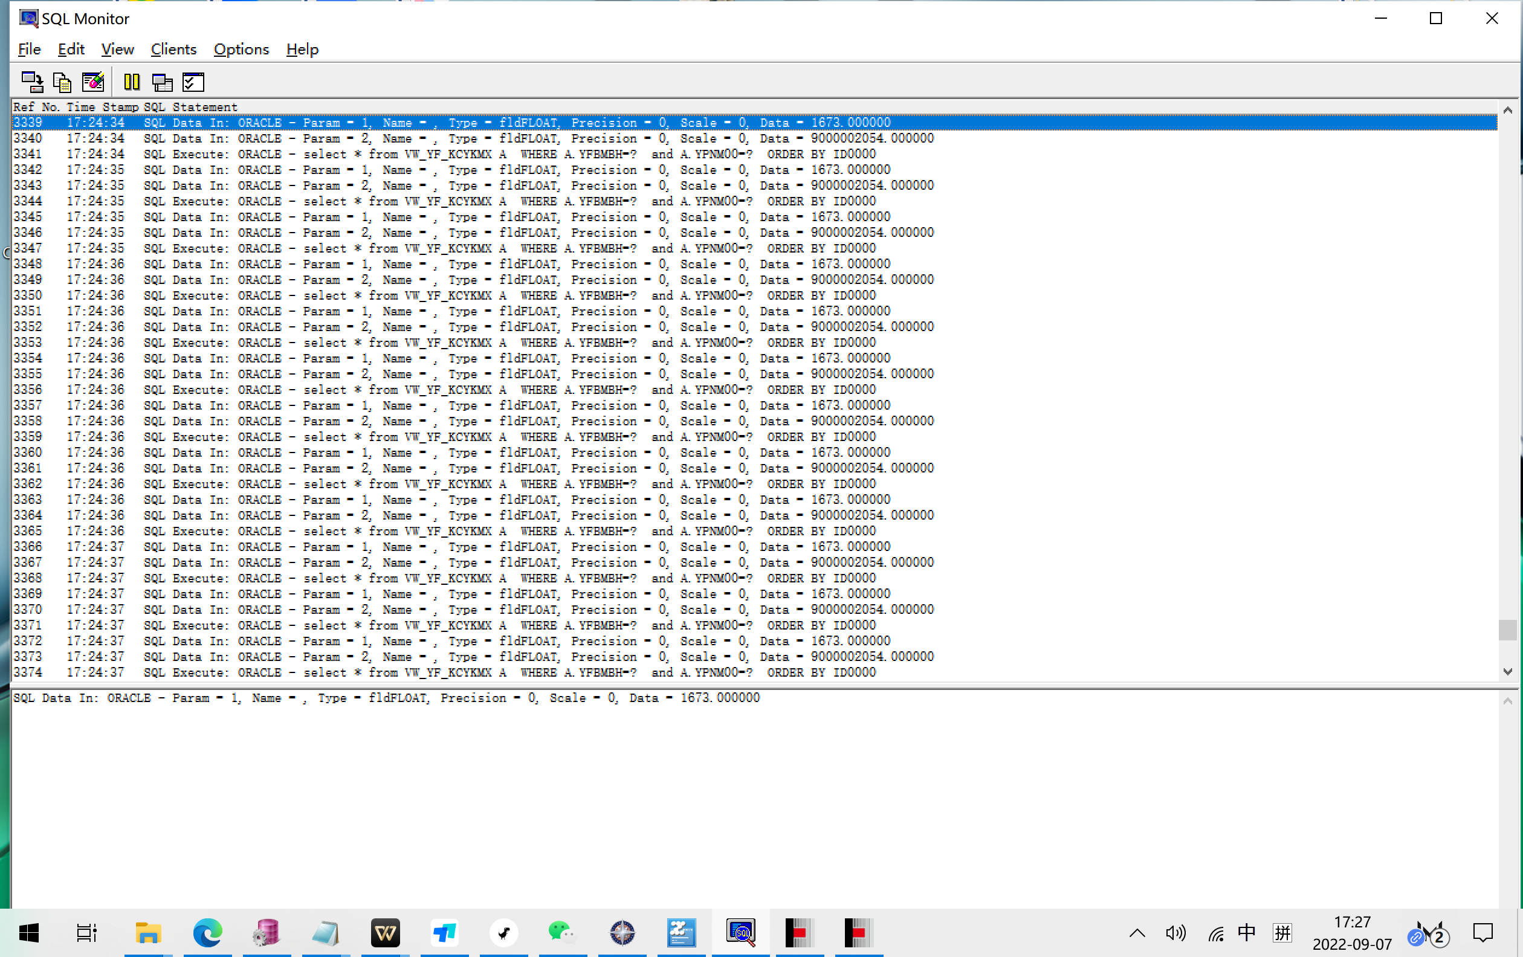Click the Clear log eraser toolbar icon
The image size is (1523, 957).
tap(93, 82)
